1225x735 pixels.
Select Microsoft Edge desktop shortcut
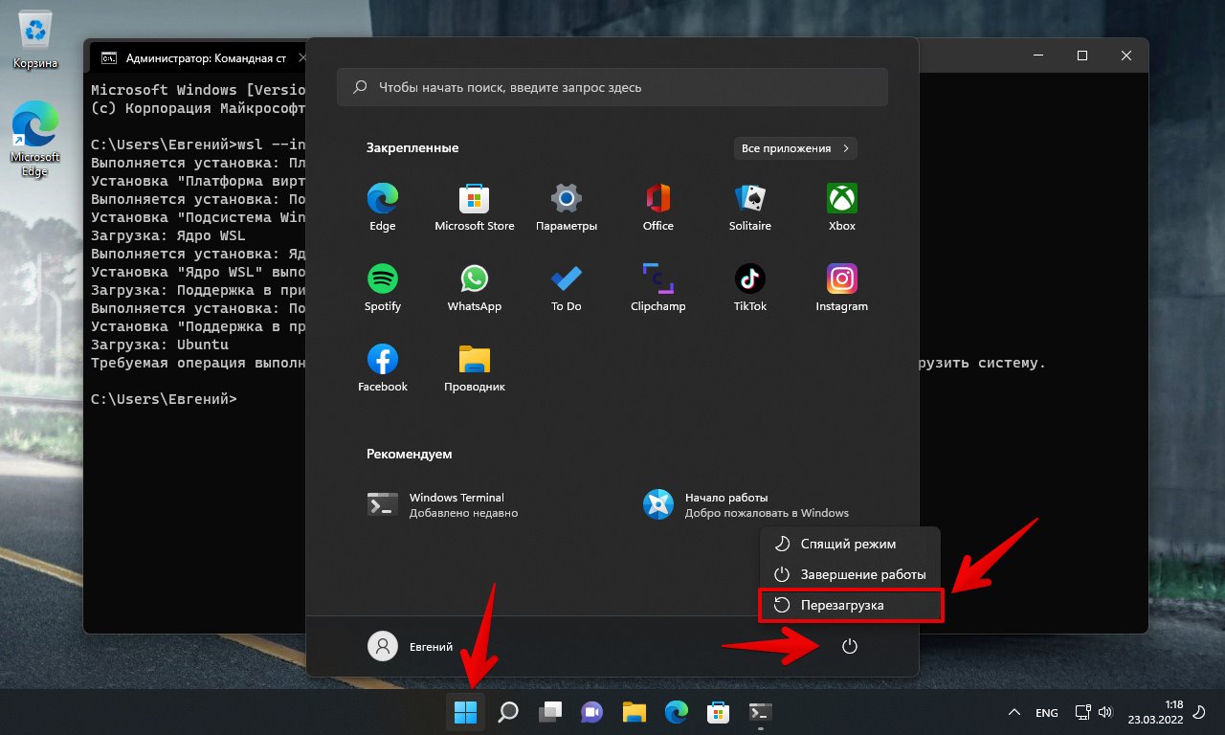pos(35,140)
